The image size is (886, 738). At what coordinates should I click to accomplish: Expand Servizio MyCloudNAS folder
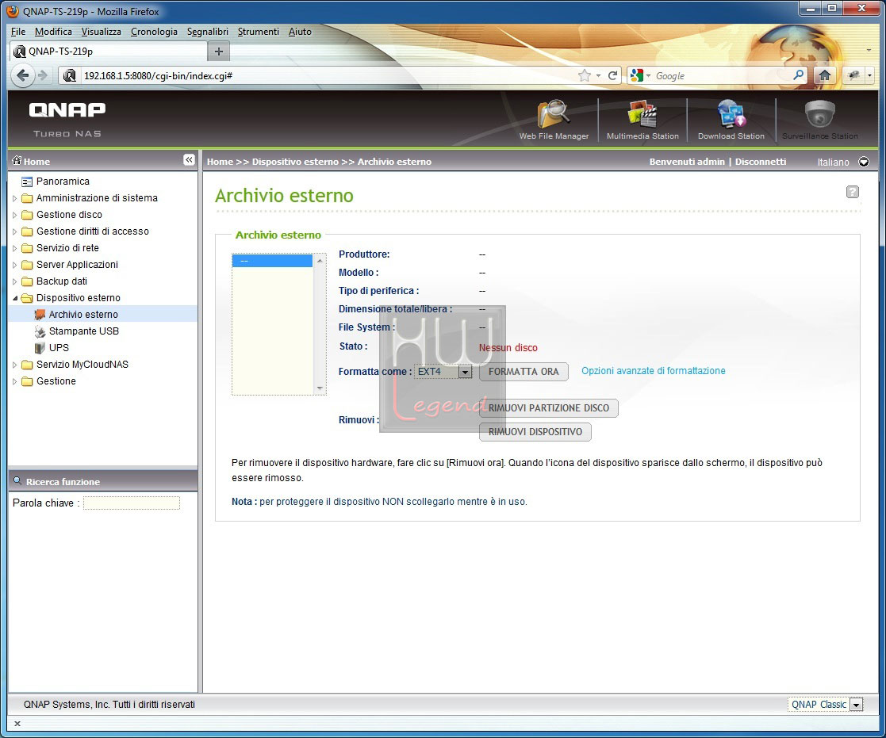(15, 365)
